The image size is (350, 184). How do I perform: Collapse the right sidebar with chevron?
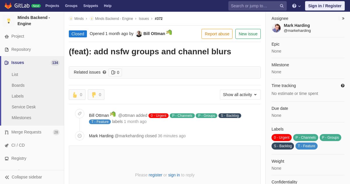point(343,18)
